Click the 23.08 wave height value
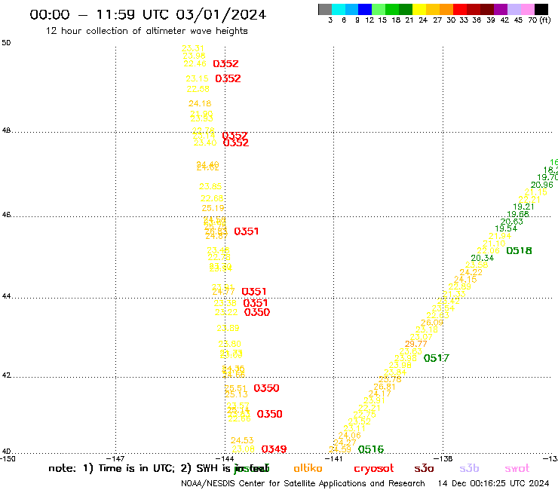Image resolution: width=558 pixels, height=490 pixels. tap(243, 449)
